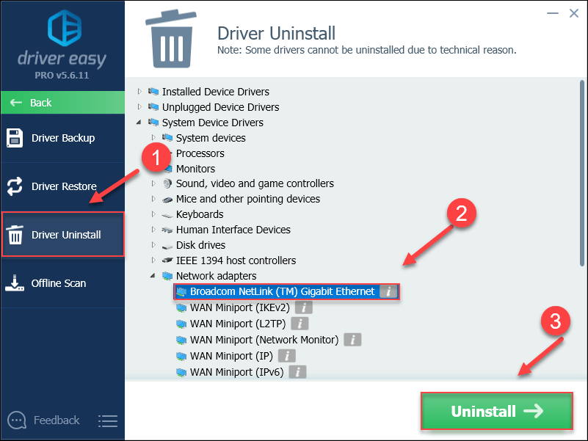Select Human Interface Devices tree label
This screenshot has width=588, height=441.
(x=233, y=230)
